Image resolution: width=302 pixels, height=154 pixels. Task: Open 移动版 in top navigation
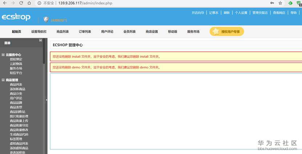[172, 31]
